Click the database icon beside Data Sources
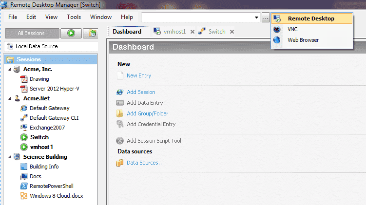Viewport: 366px width, 205px height. [119, 163]
